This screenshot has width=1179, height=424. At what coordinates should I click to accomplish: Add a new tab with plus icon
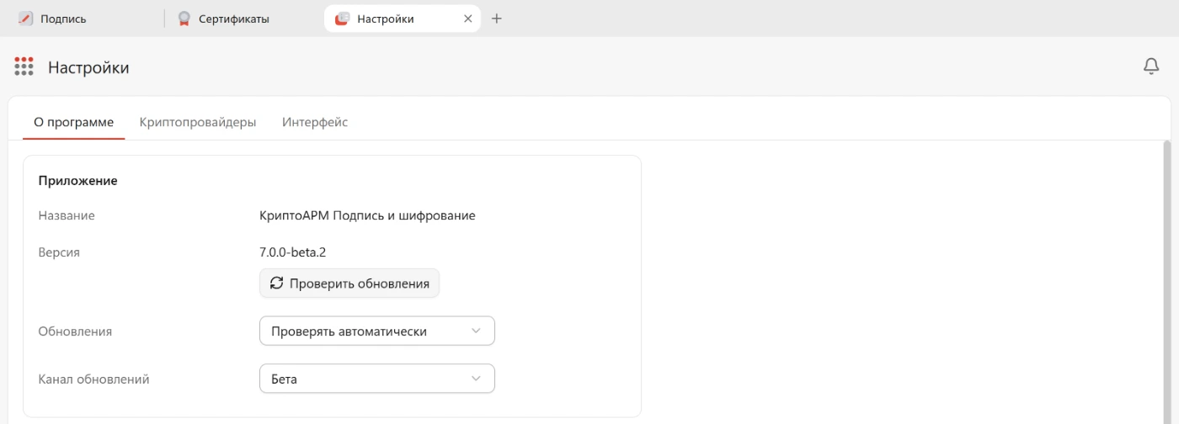(496, 19)
